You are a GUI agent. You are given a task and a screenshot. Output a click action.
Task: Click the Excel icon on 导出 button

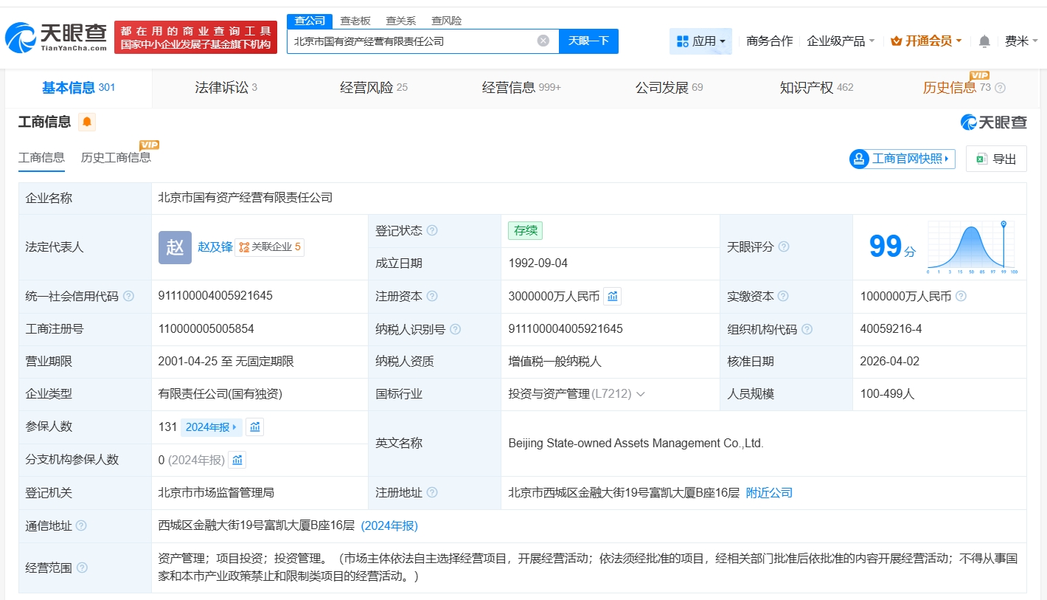[981, 159]
